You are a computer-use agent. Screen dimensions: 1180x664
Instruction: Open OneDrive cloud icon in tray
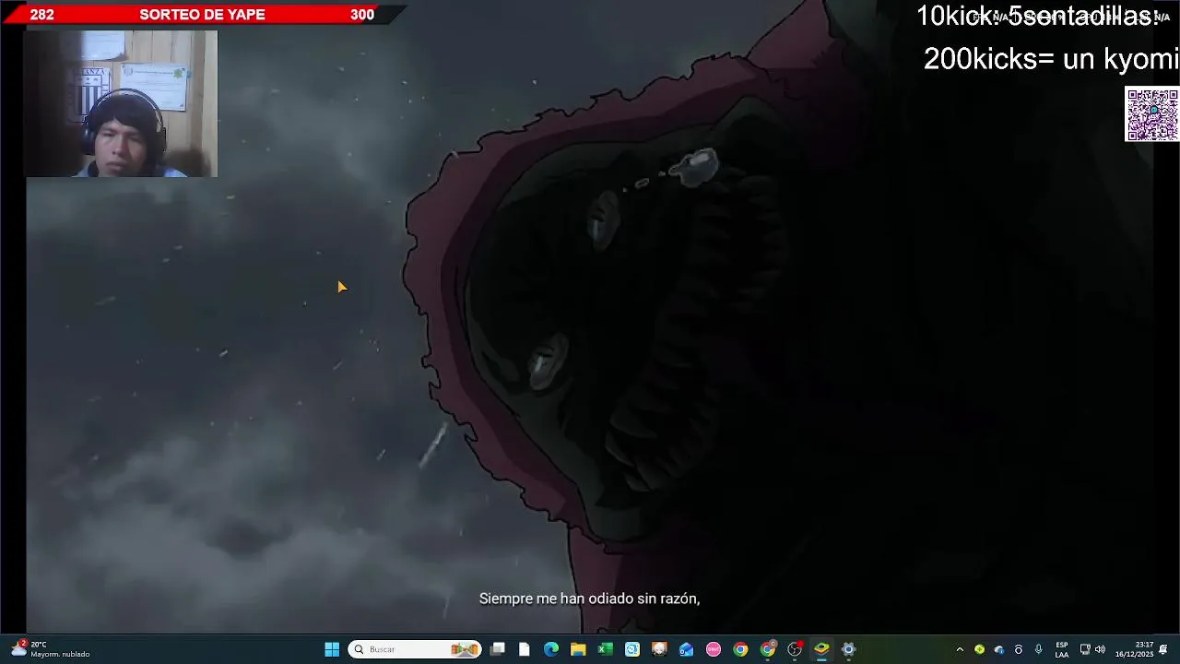point(998,649)
